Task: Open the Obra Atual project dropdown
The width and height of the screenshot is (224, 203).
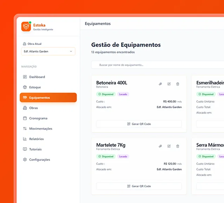Action: [x=48, y=52]
